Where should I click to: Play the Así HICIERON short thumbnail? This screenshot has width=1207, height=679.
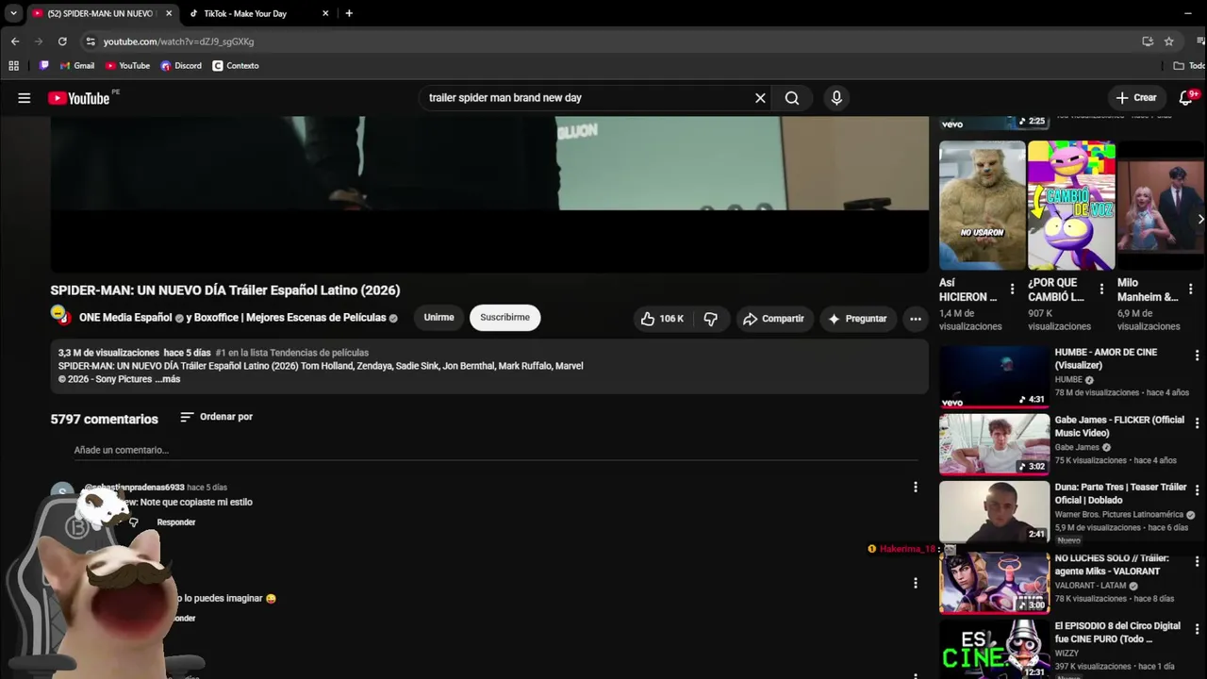(x=982, y=206)
